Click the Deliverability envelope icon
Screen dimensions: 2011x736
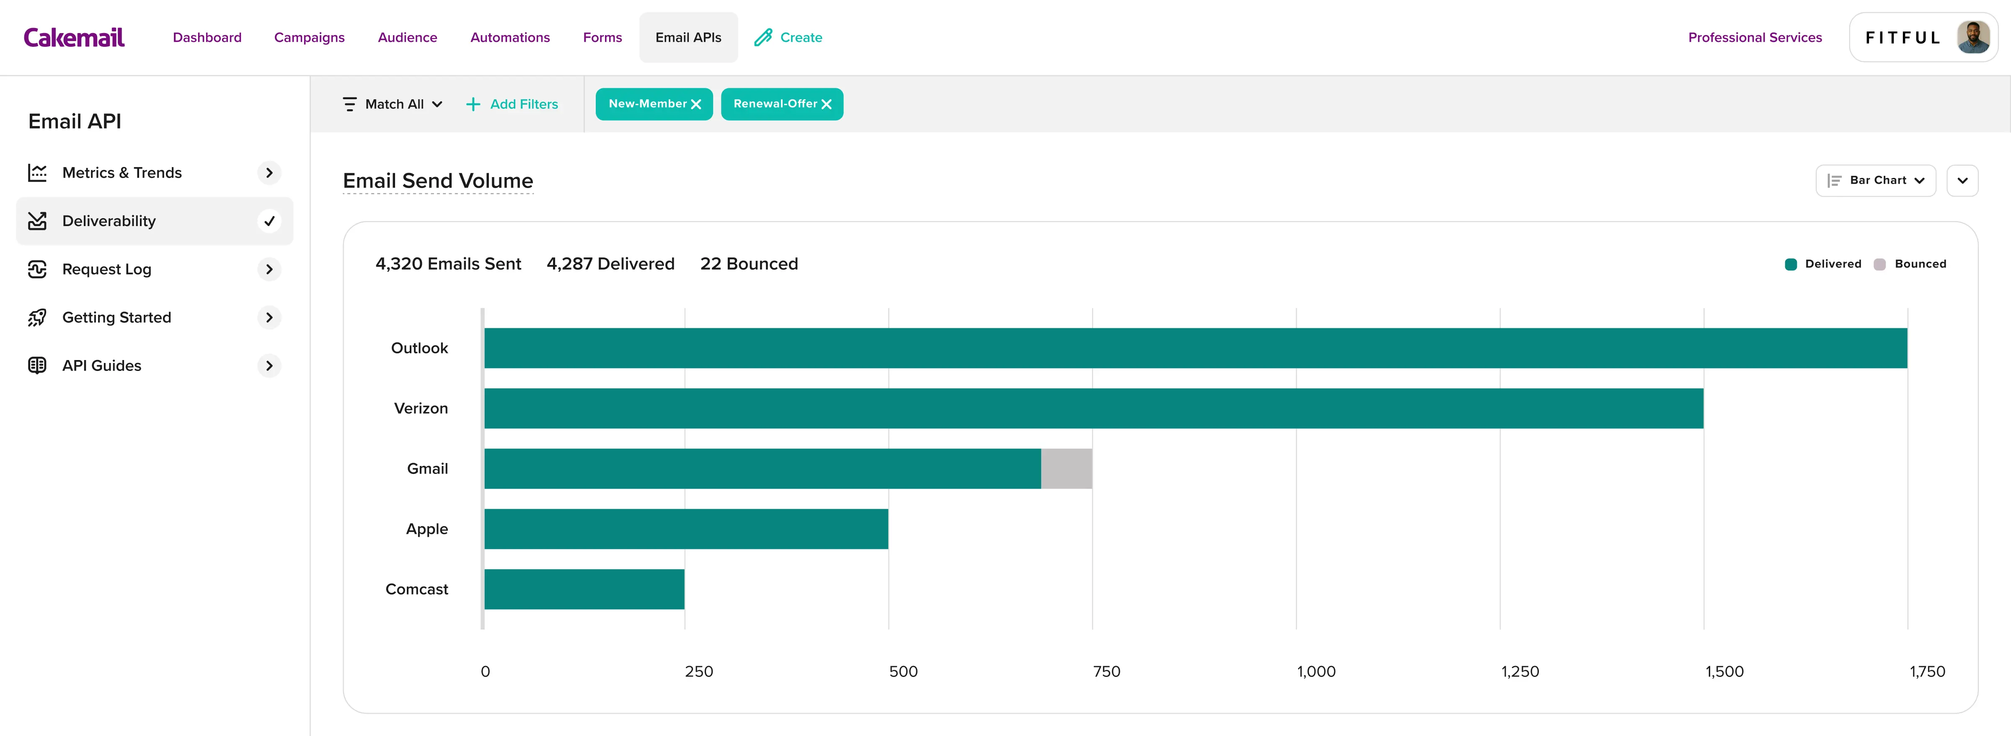click(37, 221)
